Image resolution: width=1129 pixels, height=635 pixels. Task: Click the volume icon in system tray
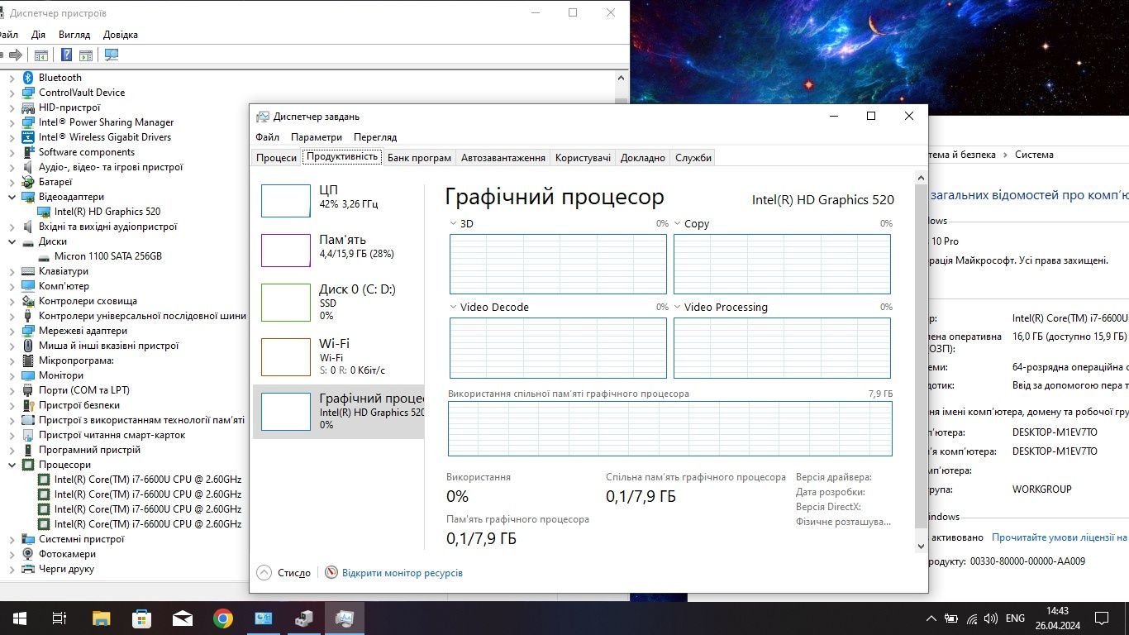click(991, 618)
